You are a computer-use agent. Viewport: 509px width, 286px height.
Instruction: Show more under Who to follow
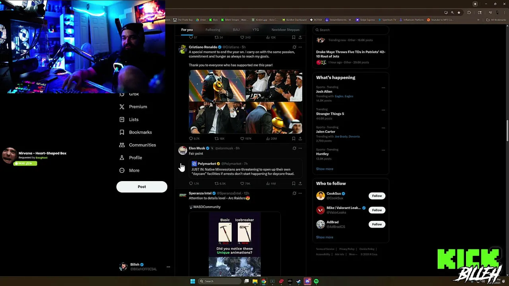click(x=324, y=237)
